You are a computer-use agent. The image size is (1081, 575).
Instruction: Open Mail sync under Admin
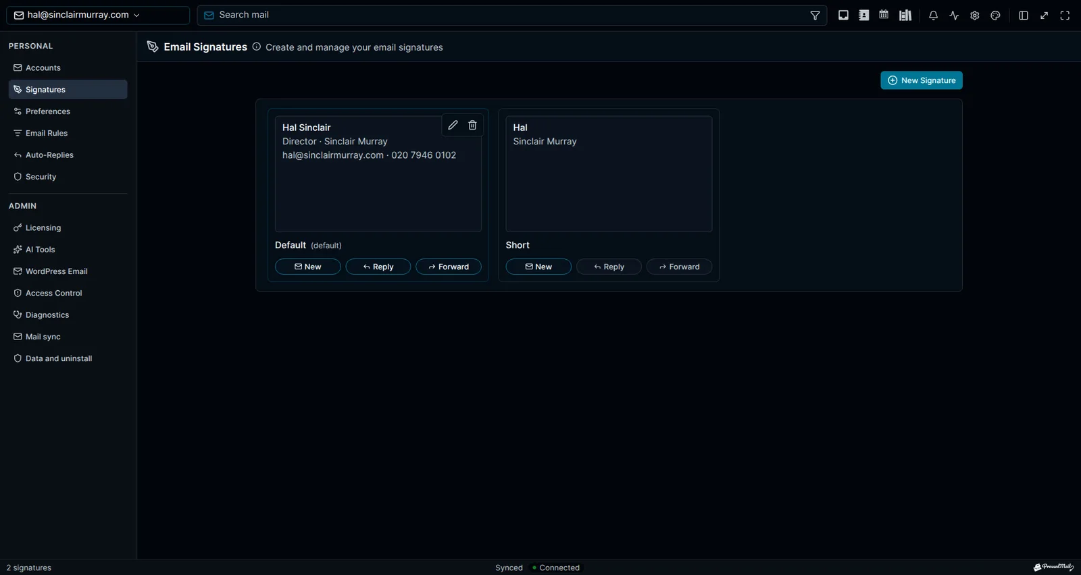[68, 337]
